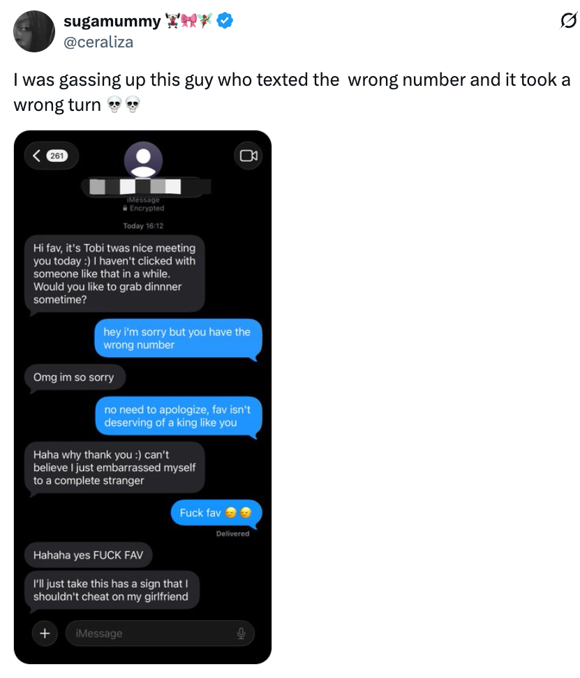
Task: Select the "Hi fav, it's Tobi" message bubble
Action: 114,273
